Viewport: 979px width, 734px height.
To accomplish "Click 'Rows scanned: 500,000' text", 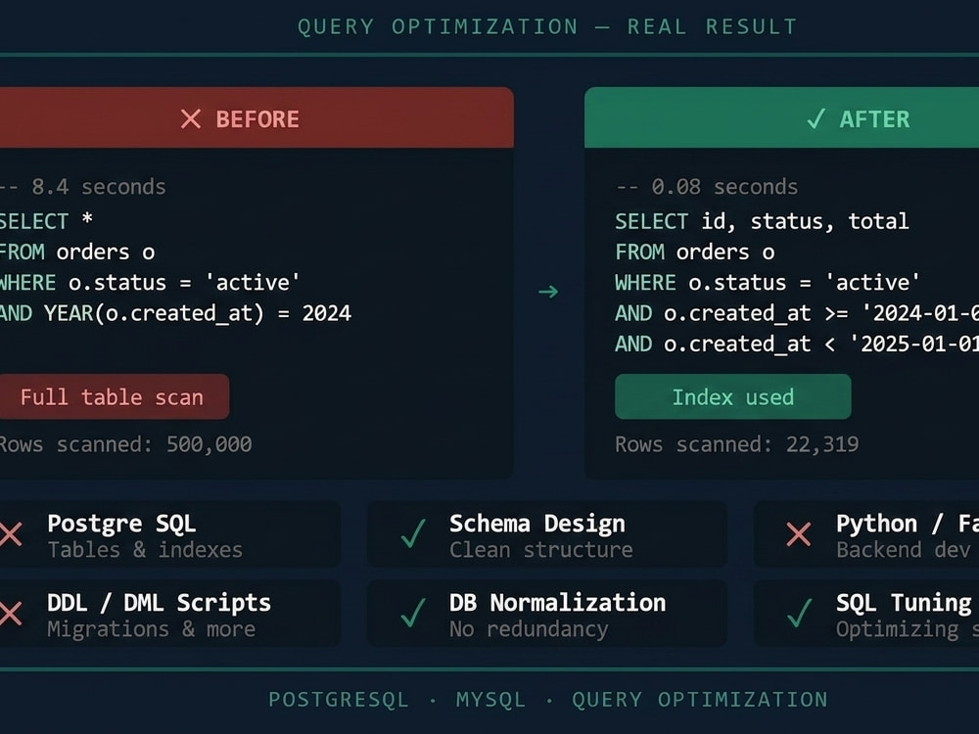I will (x=125, y=444).
